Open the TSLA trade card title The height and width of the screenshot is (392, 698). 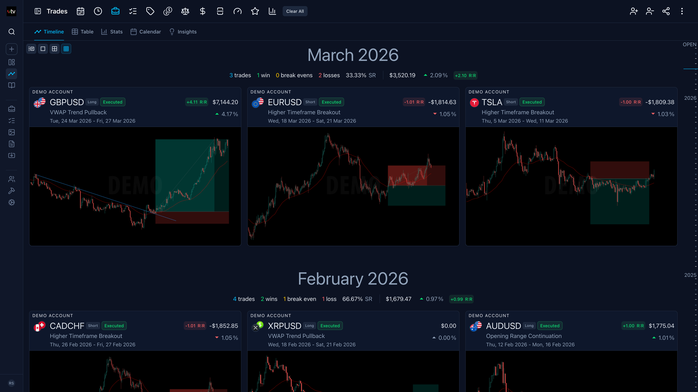(x=492, y=102)
